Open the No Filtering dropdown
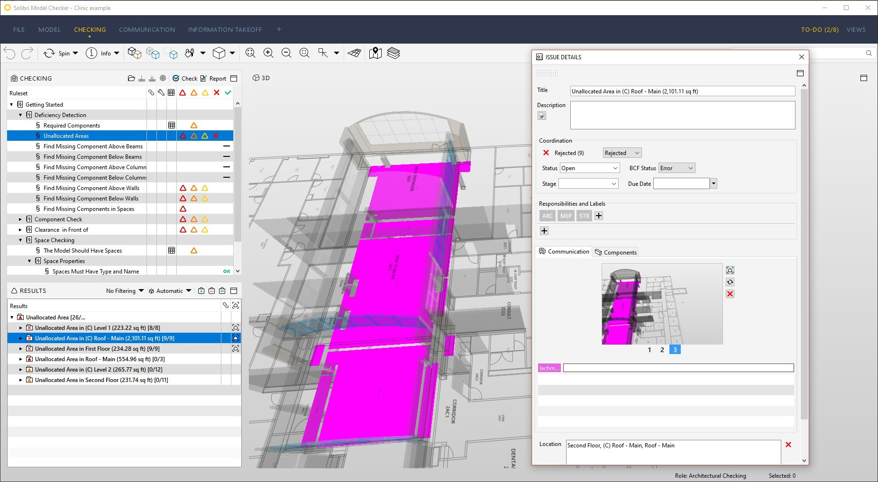Screen dimensions: 878x482 125,291
